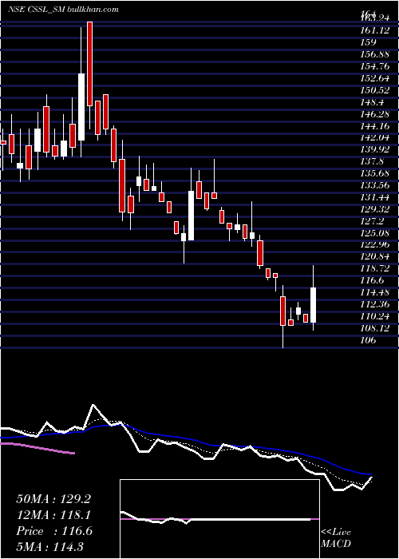Click the 150.52 price axis label

pyautogui.click(x=375, y=90)
